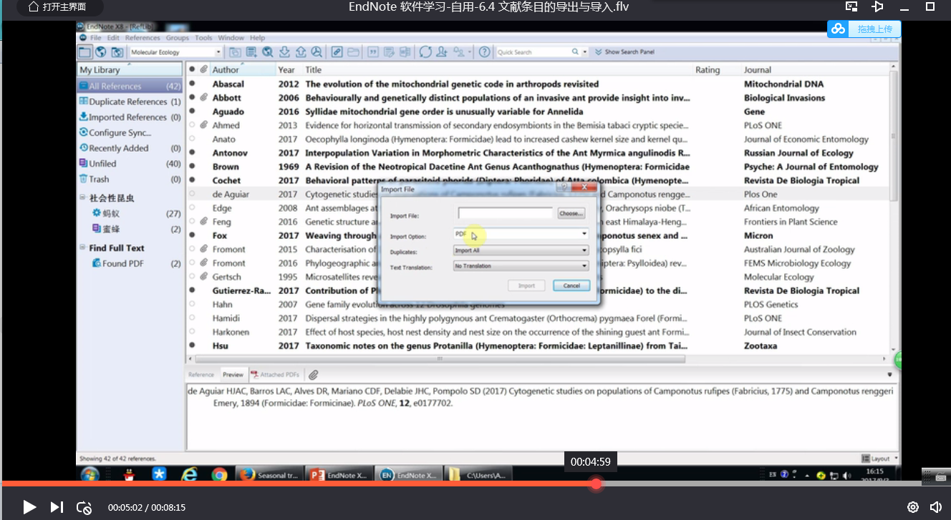
Task: Mute the video with the speaker icon
Action: pos(935,507)
